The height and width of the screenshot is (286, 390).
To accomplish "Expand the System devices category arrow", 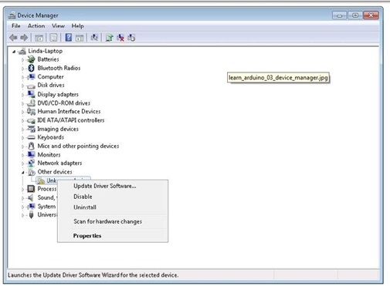I will click(x=22, y=207).
